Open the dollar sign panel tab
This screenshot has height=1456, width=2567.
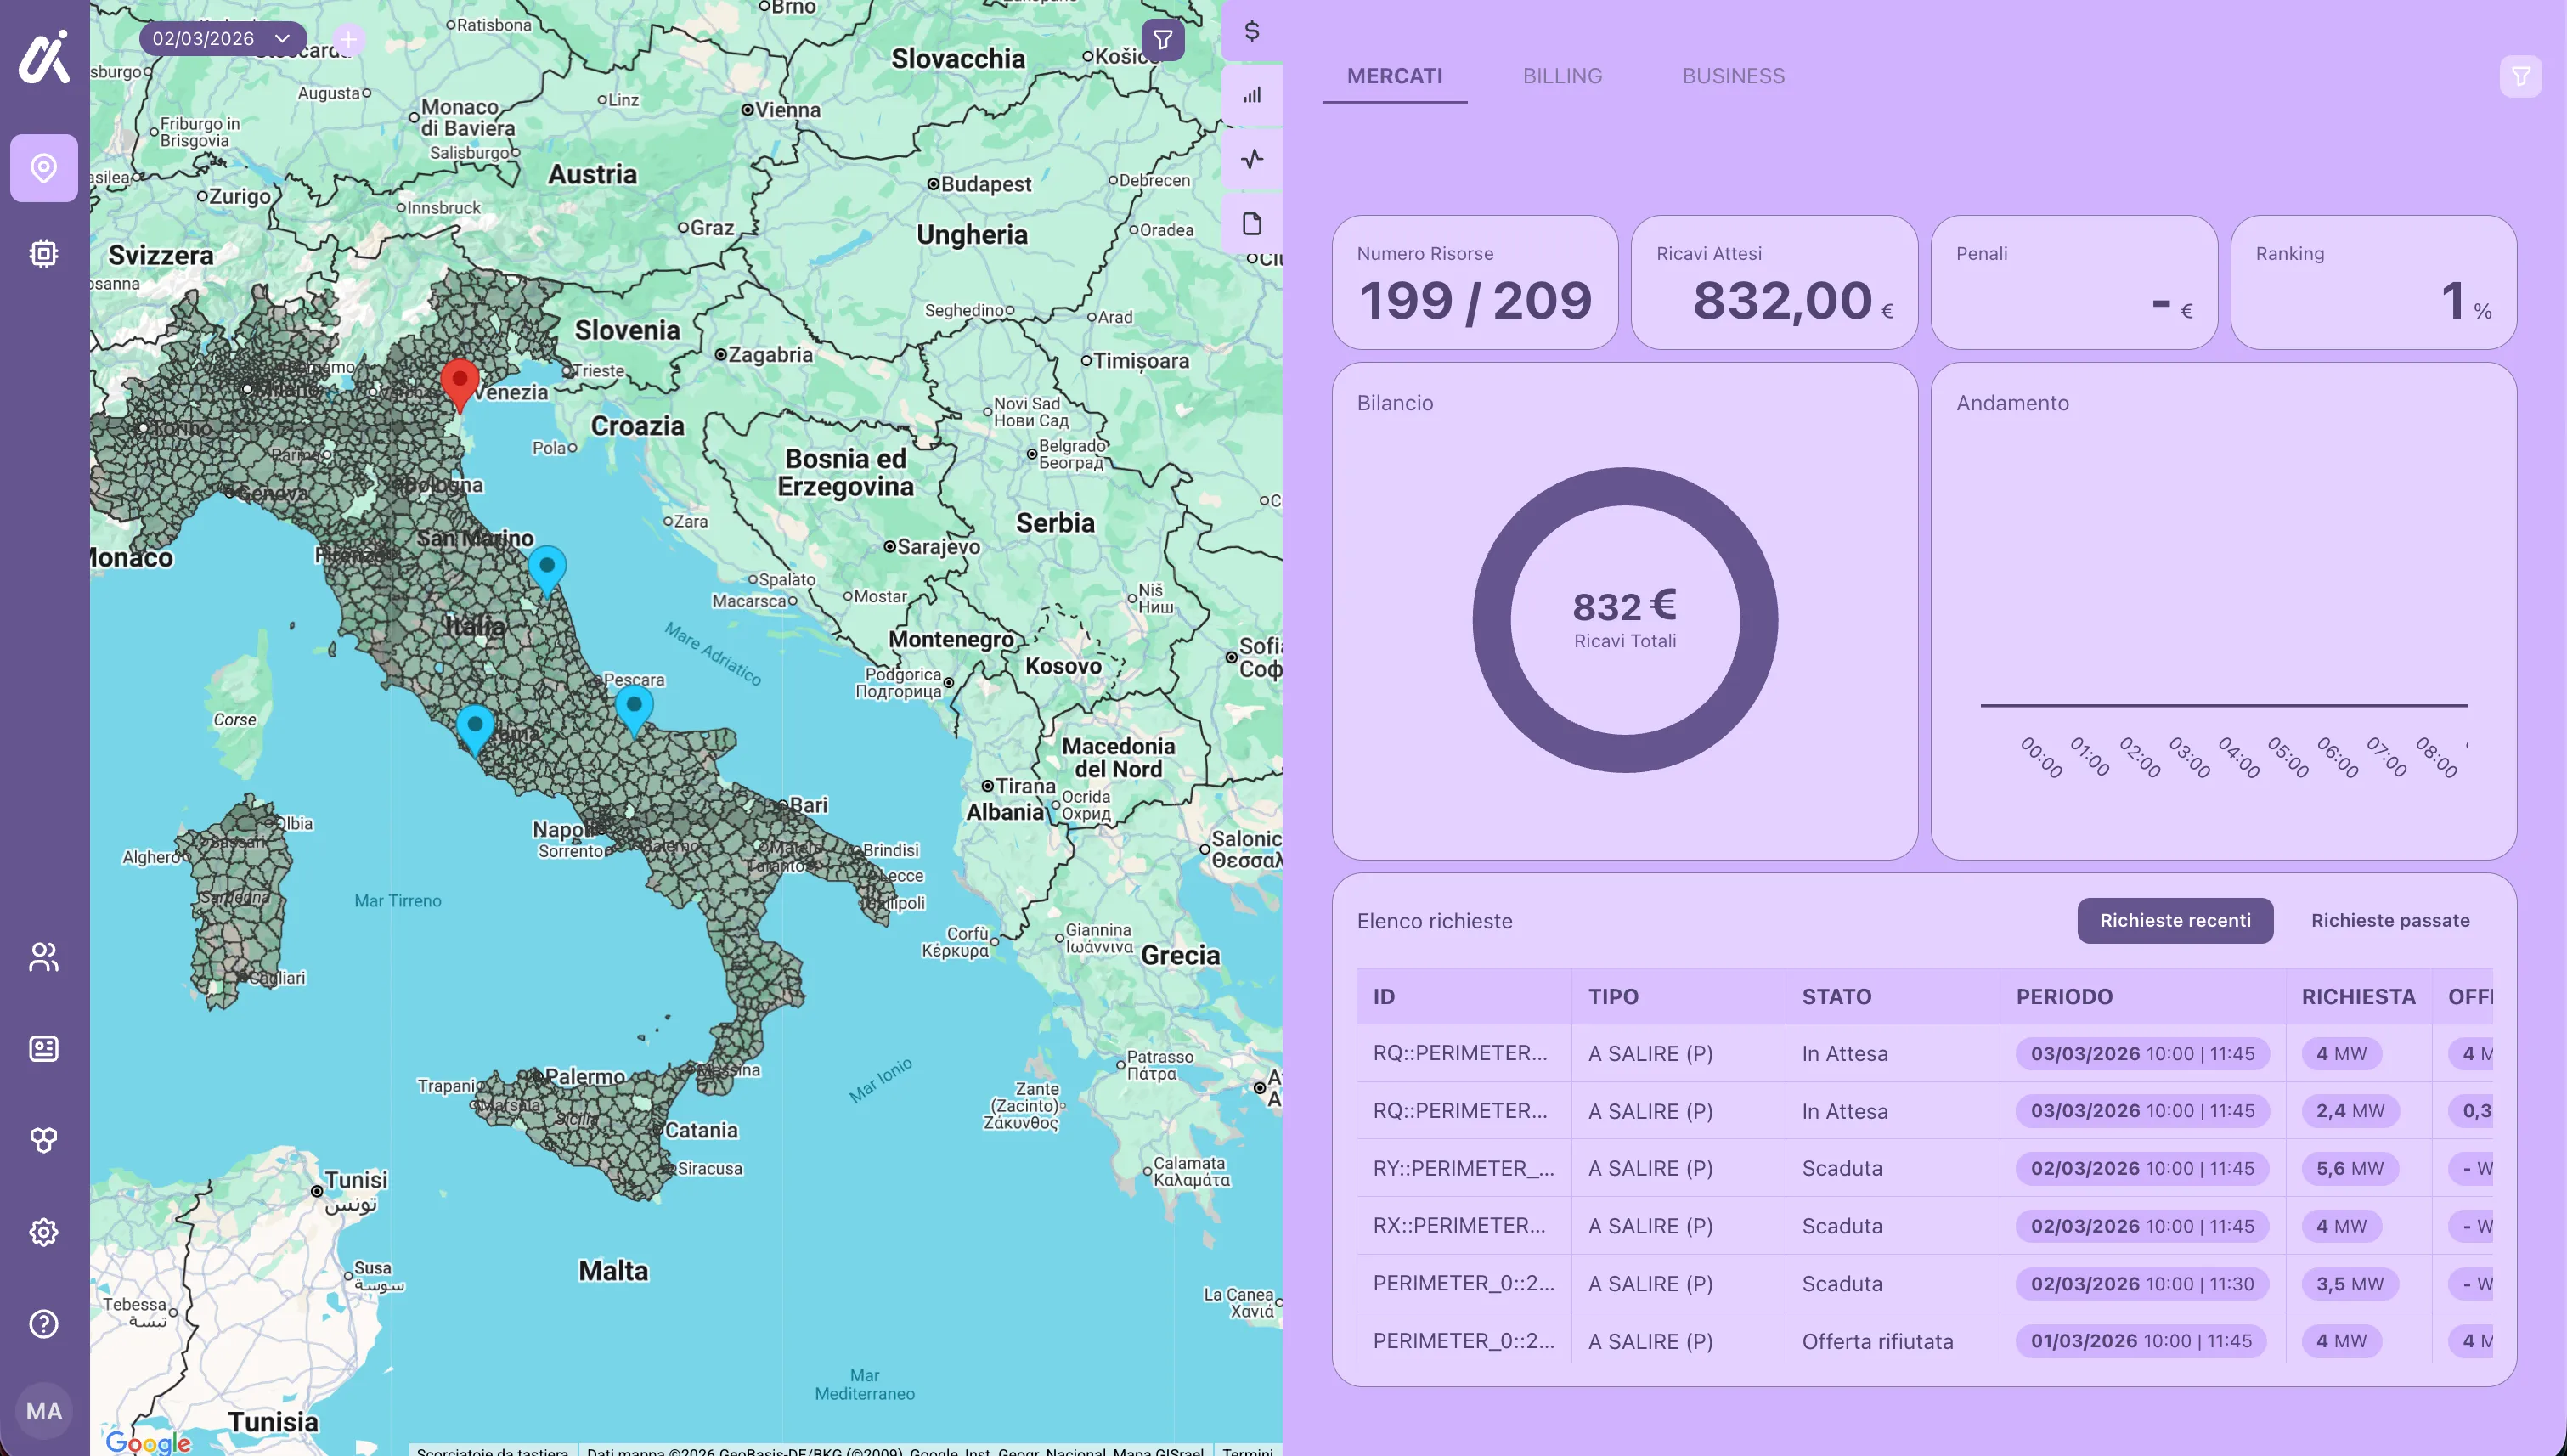tap(1252, 31)
